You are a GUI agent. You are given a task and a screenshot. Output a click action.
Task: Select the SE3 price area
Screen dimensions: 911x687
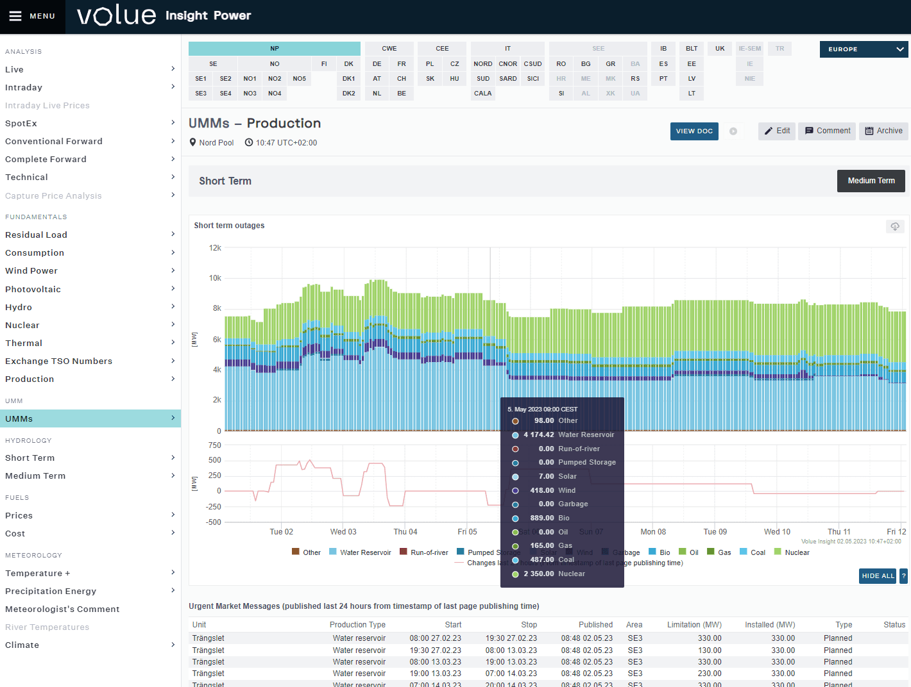[201, 94]
